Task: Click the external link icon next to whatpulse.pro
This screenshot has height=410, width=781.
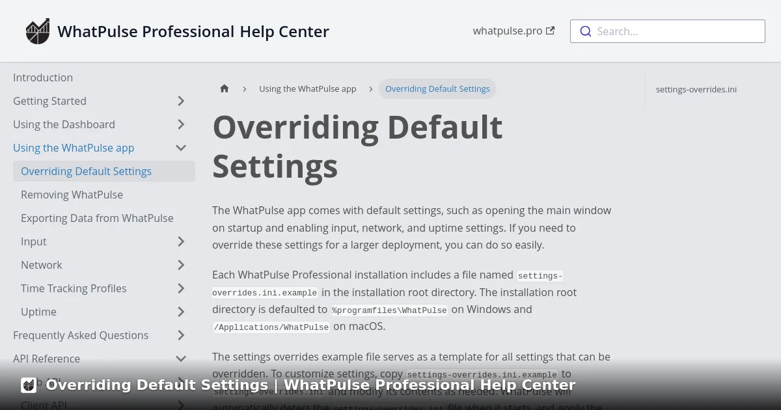Action: pyautogui.click(x=551, y=31)
